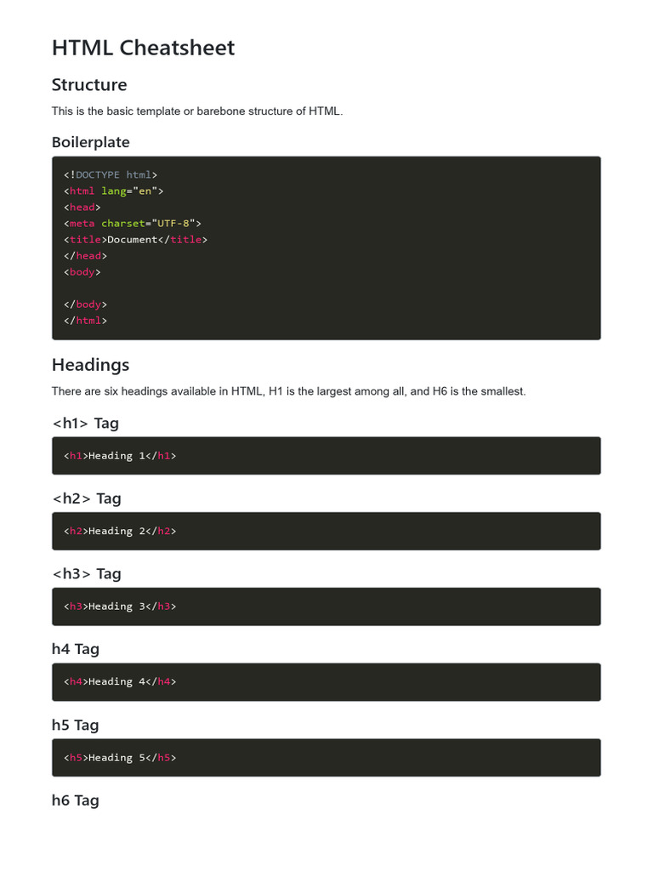The image size is (653, 871).
Task: Click the opening body tag line
Action: pyautogui.click(x=82, y=272)
